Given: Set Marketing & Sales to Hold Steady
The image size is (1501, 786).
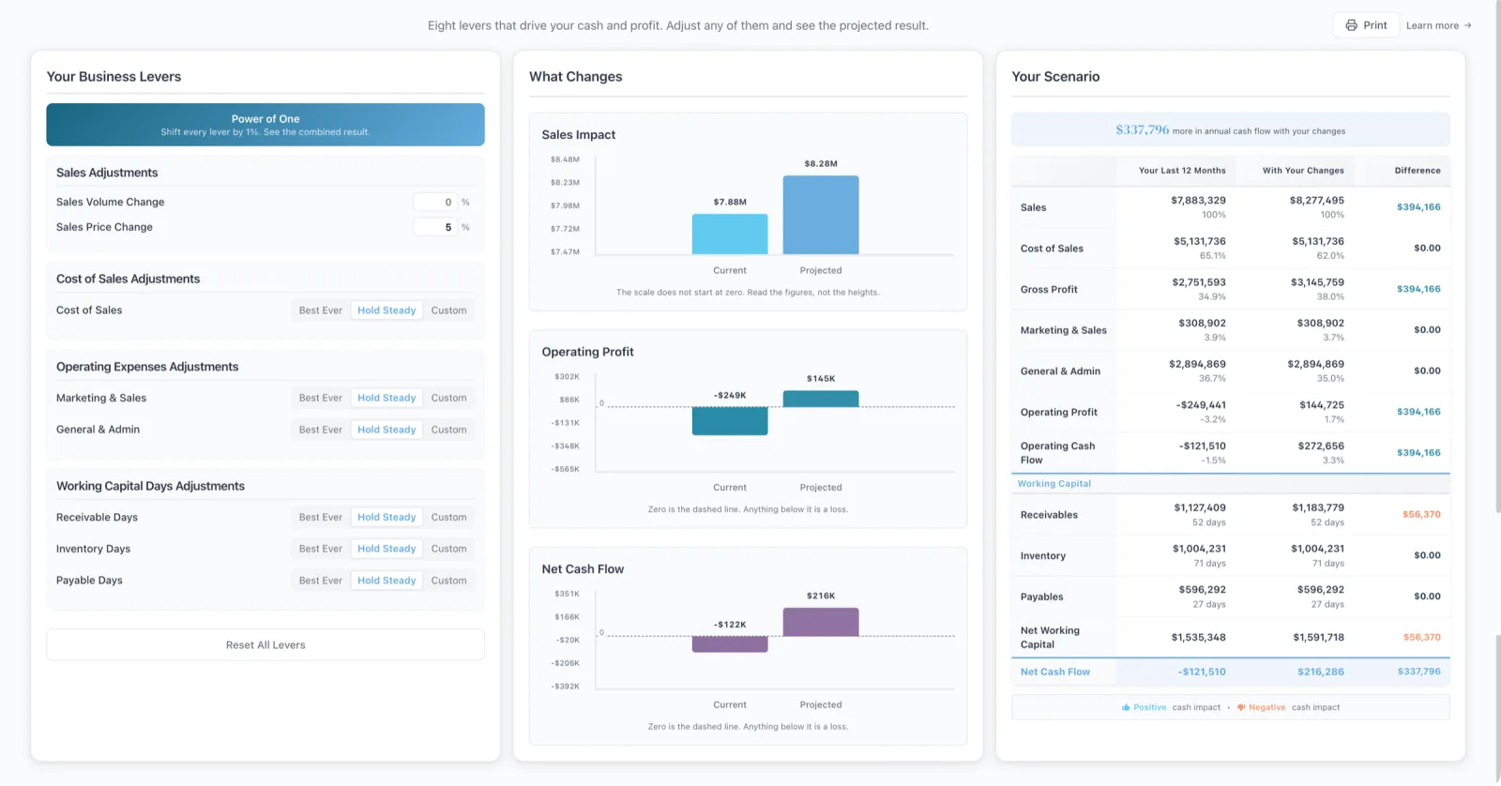Looking at the screenshot, I should 387,398.
